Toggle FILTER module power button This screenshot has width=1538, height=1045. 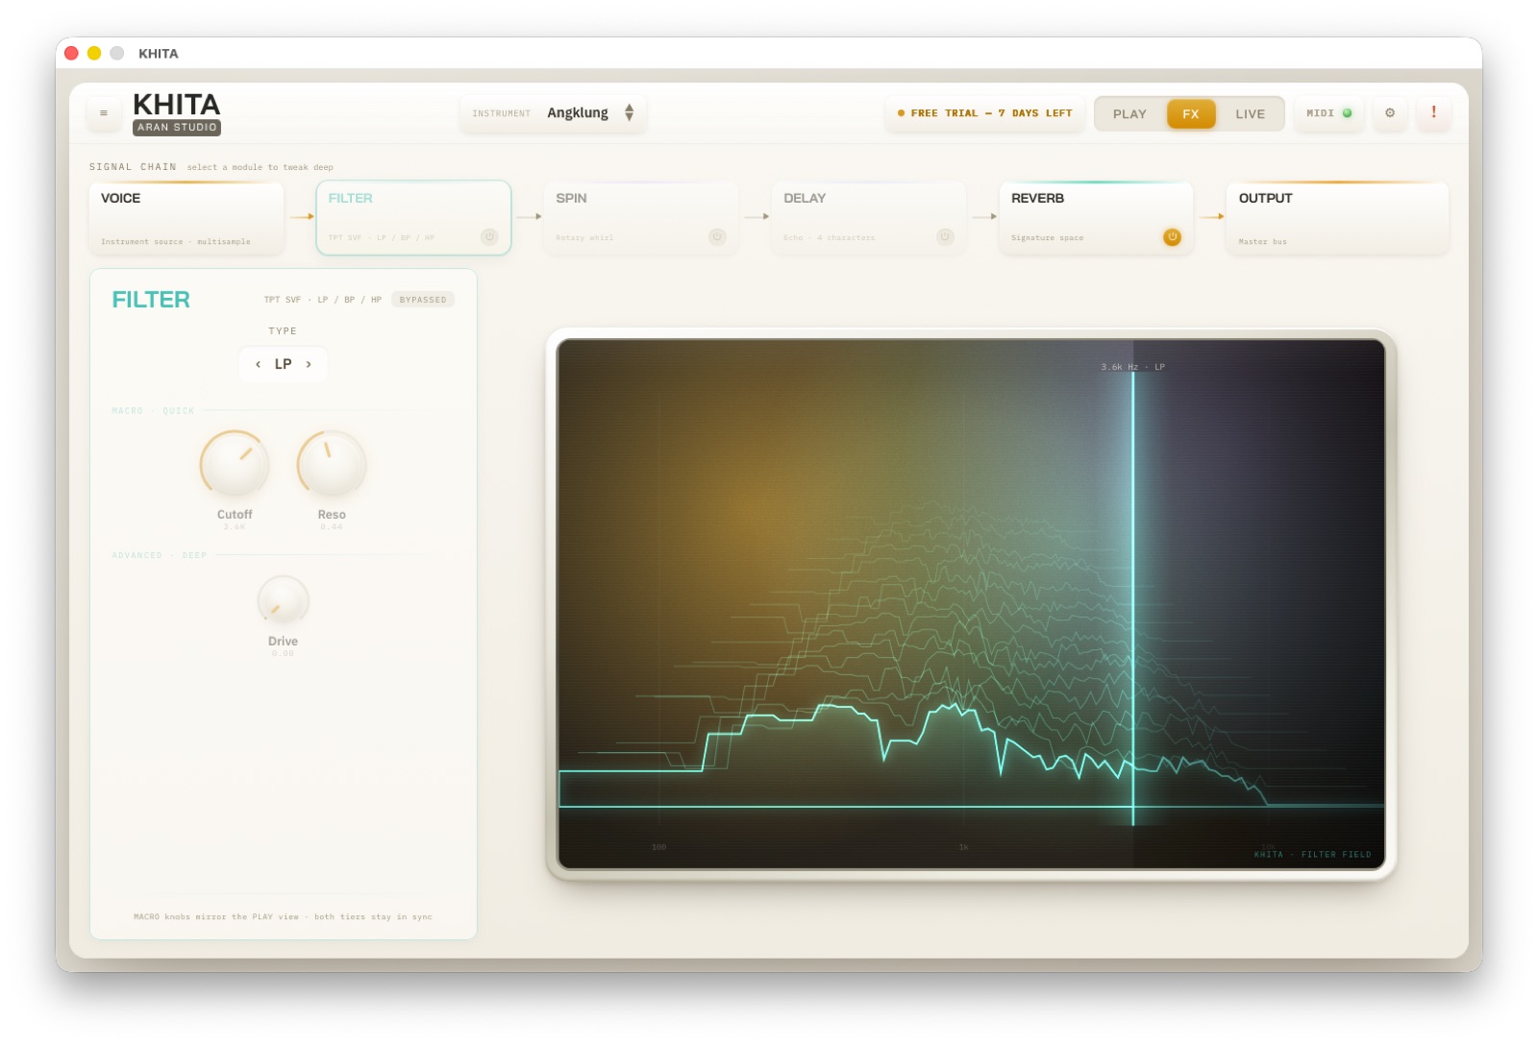tap(489, 236)
